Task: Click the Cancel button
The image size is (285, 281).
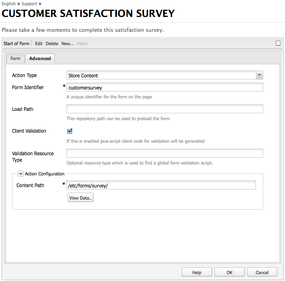Action: (x=262, y=272)
